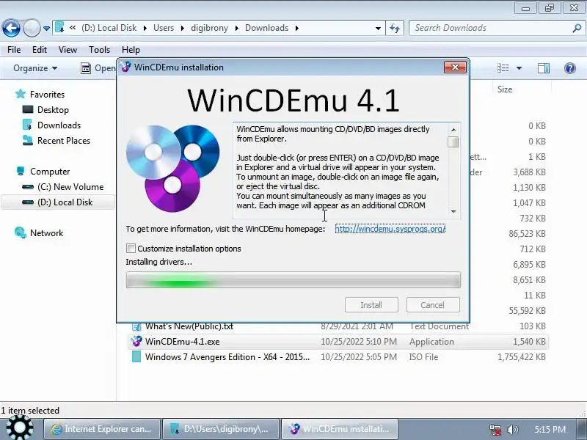Select Windows 7 Avengers Edition ISO file
The image size is (587, 440).
(x=338, y=357)
